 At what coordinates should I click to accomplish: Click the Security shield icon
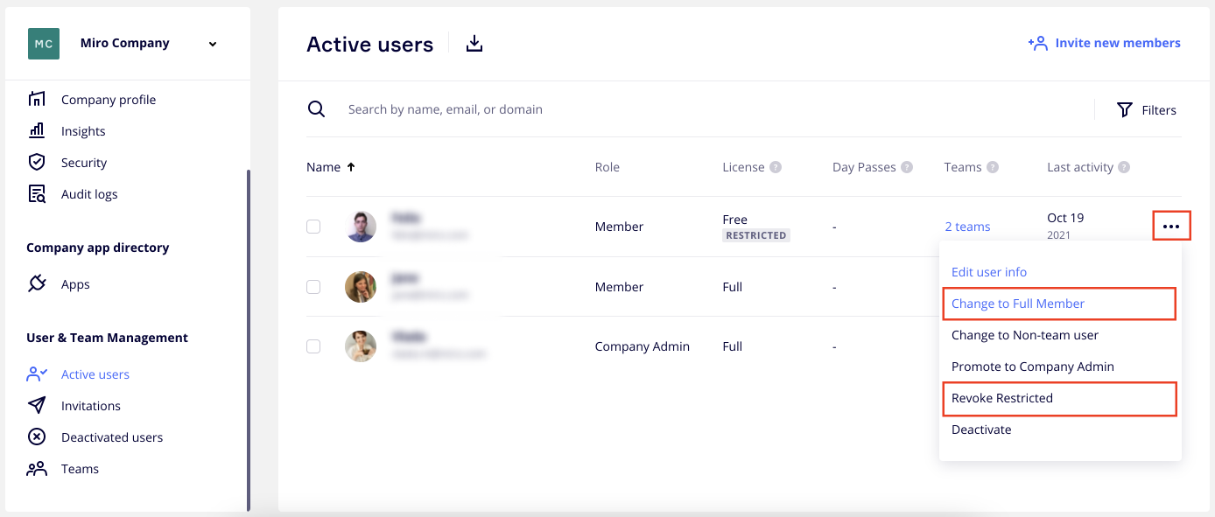37,162
